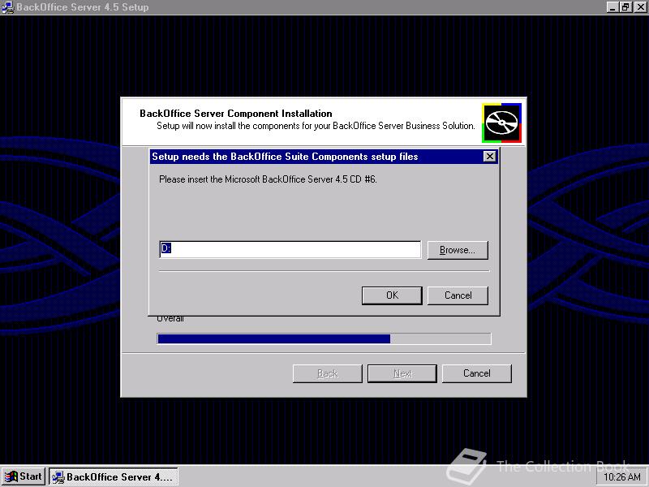The height and width of the screenshot is (487, 649).
Task: Click the greyed-out Next button
Action: [402, 373]
